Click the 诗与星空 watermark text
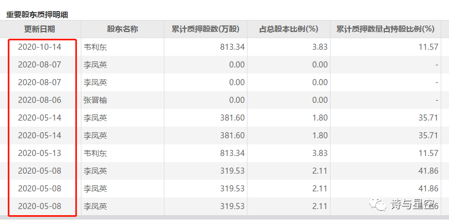The image size is (449, 224). click(x=412, y=205)
